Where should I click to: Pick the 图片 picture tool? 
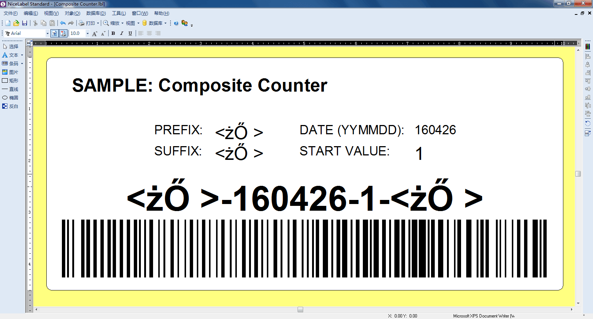tap(10, 72)
